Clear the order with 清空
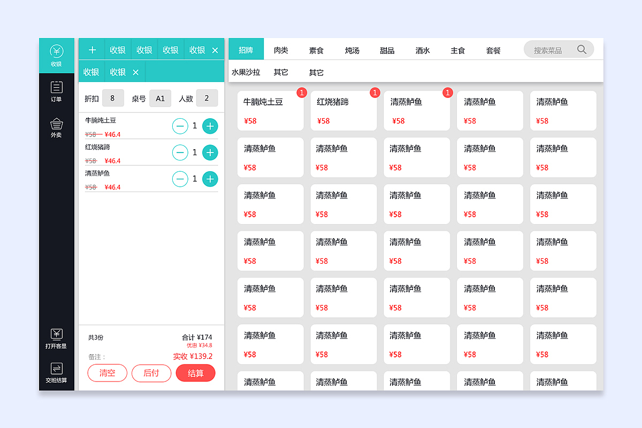642x428 pixels. tap(107, 373)
